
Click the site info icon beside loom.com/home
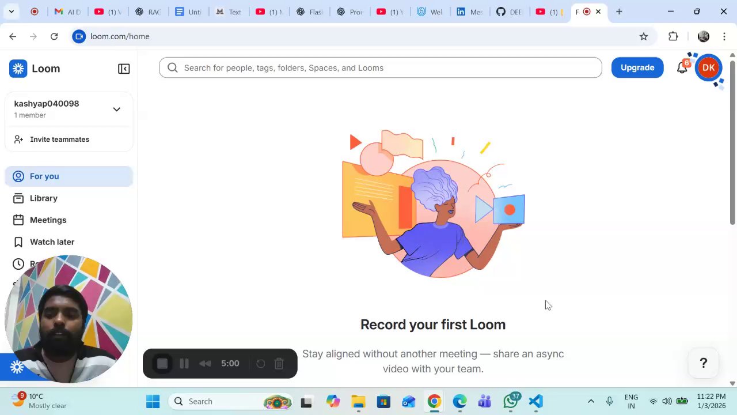79,36
